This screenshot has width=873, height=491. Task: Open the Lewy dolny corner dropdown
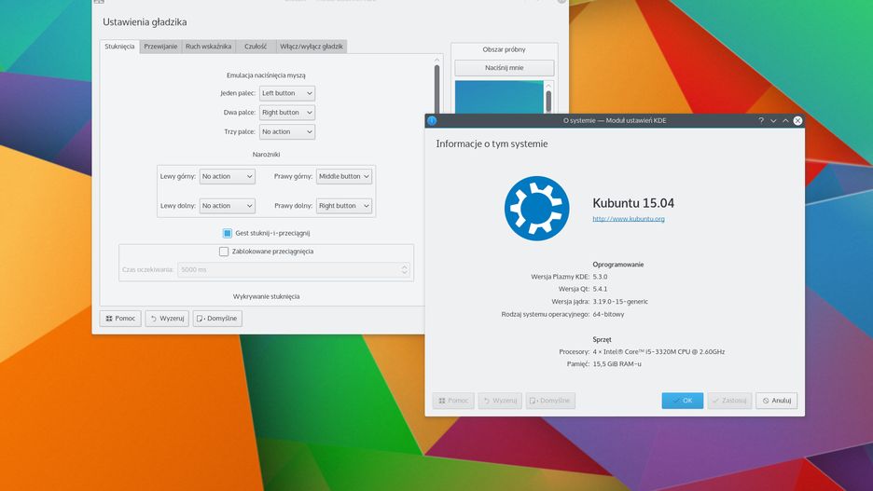tap(228, 206)
